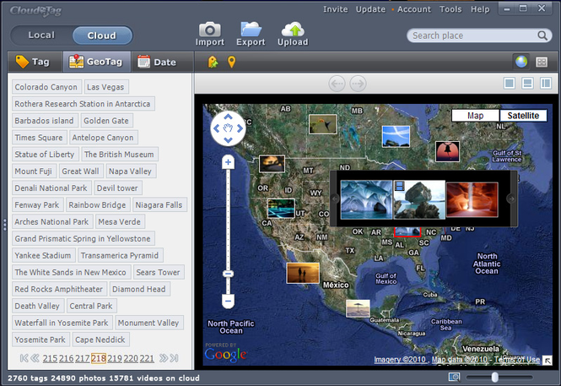
Task: Open the orange Antelope Canyon photo thumbnail
Action: [x=472, y=199]
